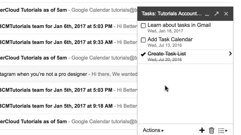
Task: Click the Tasks: Tutorials Account title bar
Action: tap(172, 14)
